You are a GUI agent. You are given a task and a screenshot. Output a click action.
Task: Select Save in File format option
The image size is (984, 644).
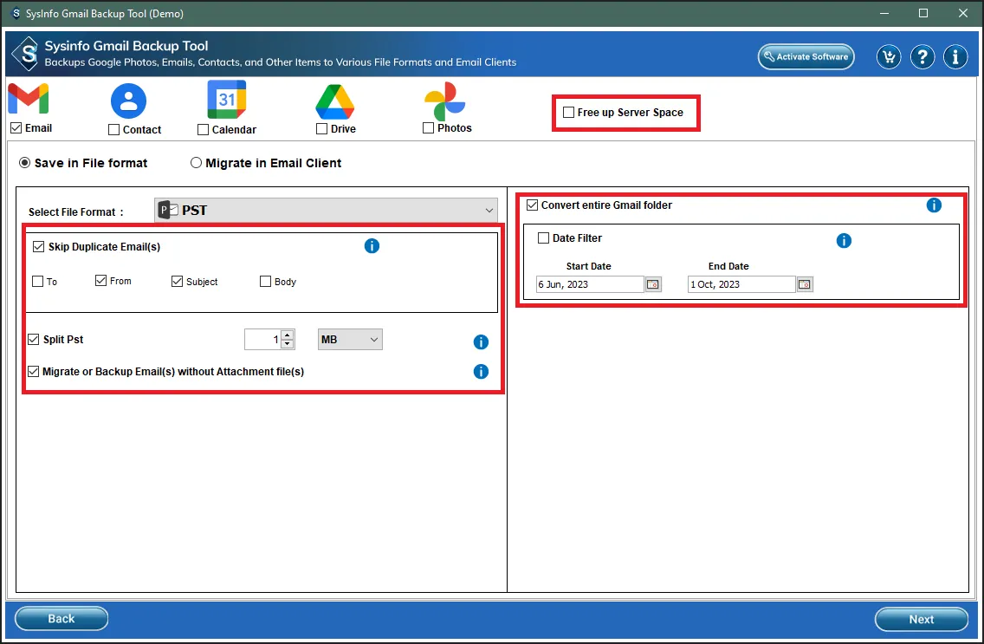24,163
